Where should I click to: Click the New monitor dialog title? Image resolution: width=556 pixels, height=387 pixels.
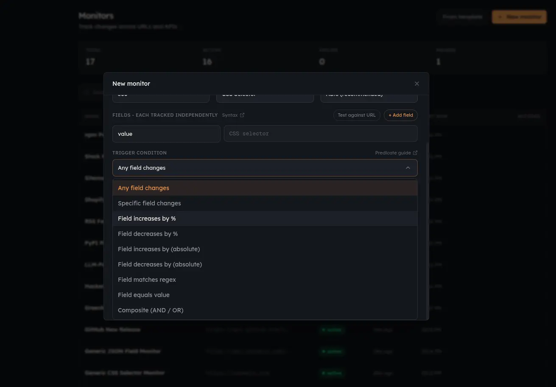pyautogui.click(x=131, y=84)
